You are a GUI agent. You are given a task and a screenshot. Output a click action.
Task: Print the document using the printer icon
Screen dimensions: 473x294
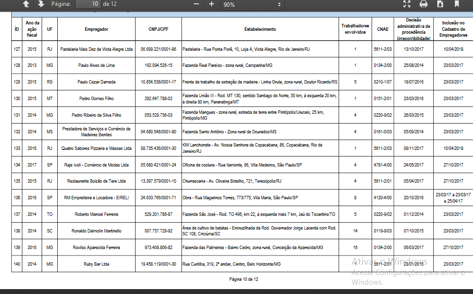point(424,4)
